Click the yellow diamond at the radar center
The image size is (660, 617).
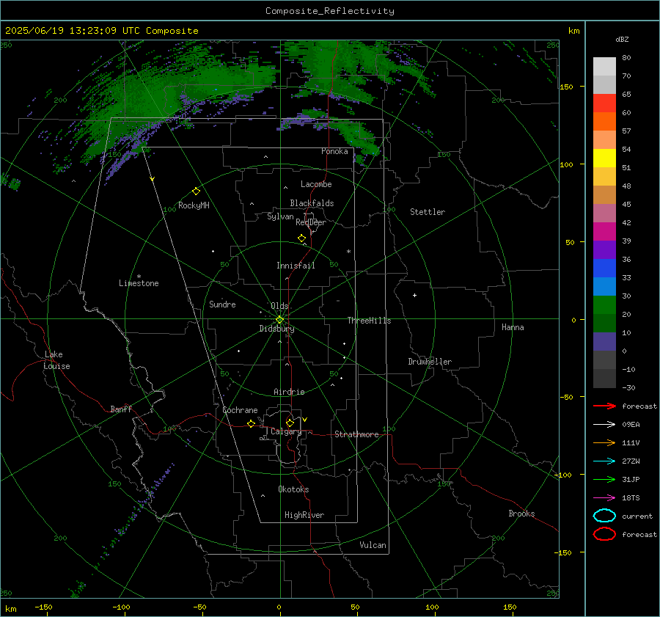280,320
